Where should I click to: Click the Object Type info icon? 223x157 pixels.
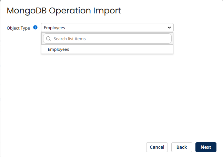click(x=35, y=28)
